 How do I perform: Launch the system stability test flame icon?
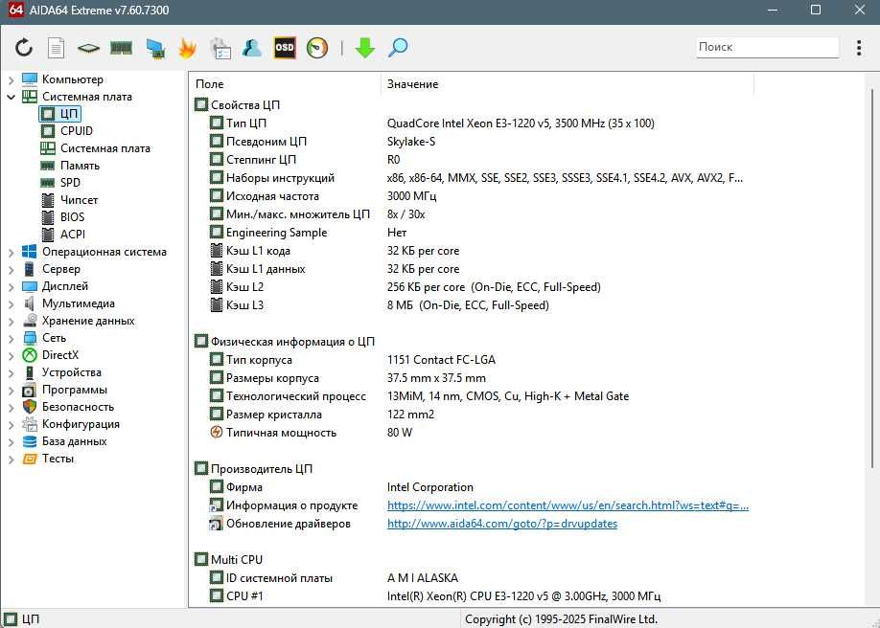click(188, 48)
